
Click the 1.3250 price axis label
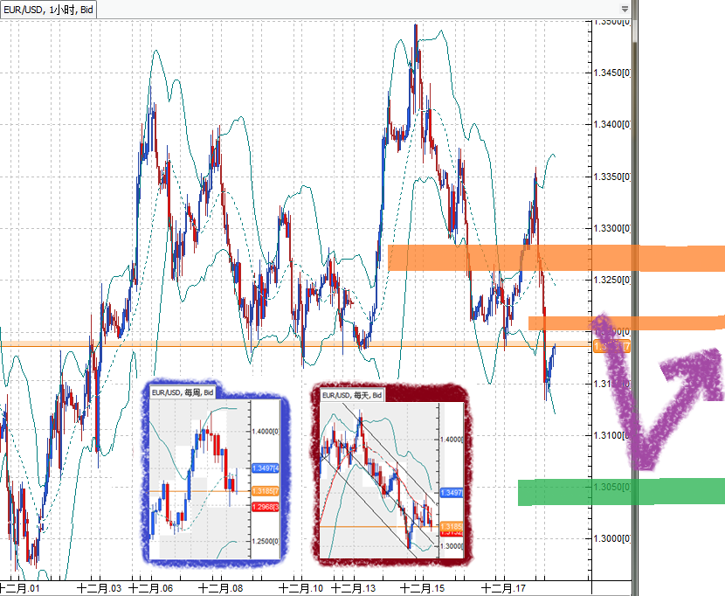(x=612, y=280)
